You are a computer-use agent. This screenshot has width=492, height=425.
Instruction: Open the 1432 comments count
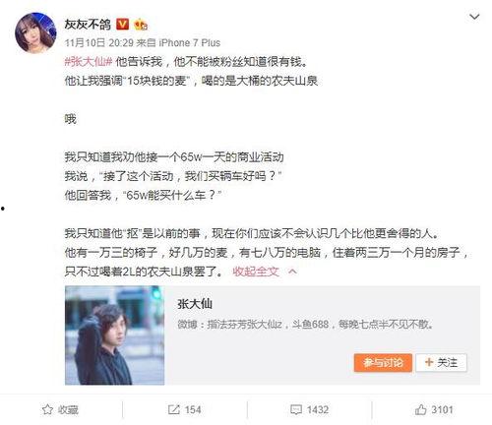[318, 410]
